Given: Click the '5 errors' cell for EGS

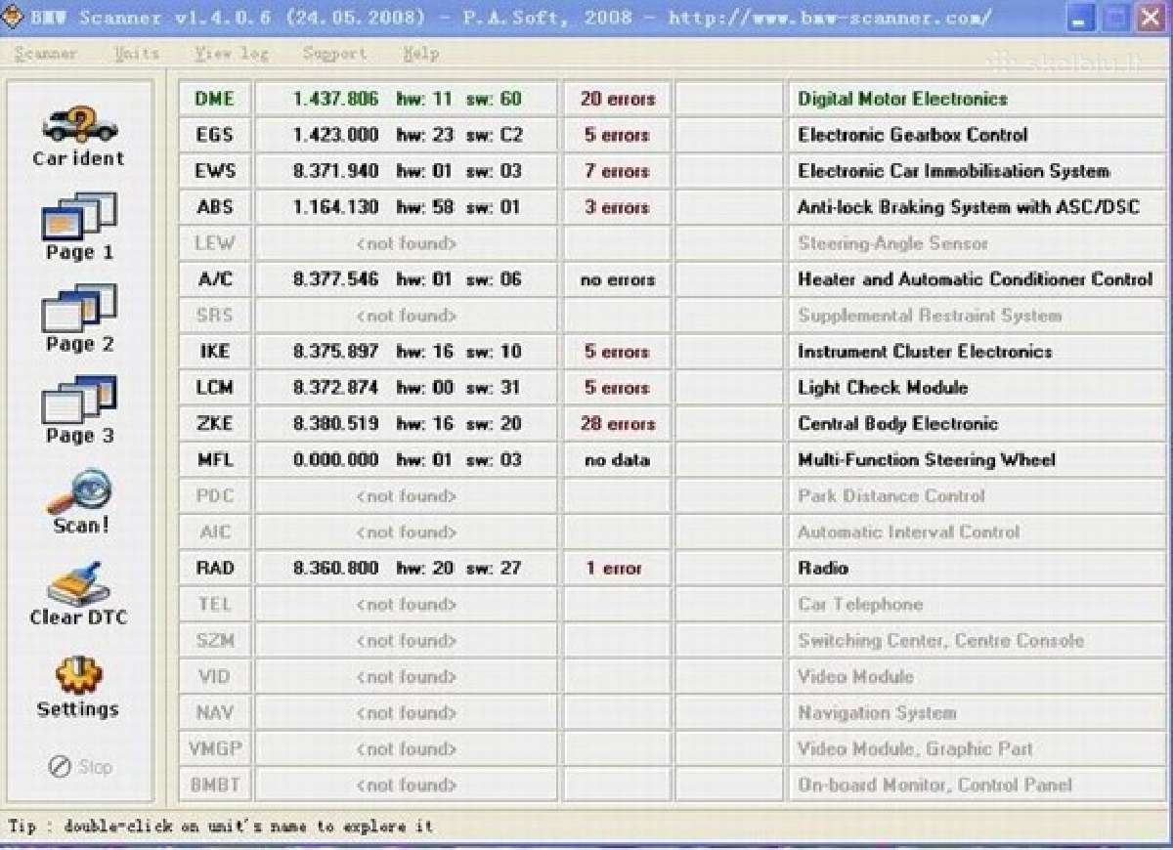Looking at the screenshot, I should click(617, 135).
